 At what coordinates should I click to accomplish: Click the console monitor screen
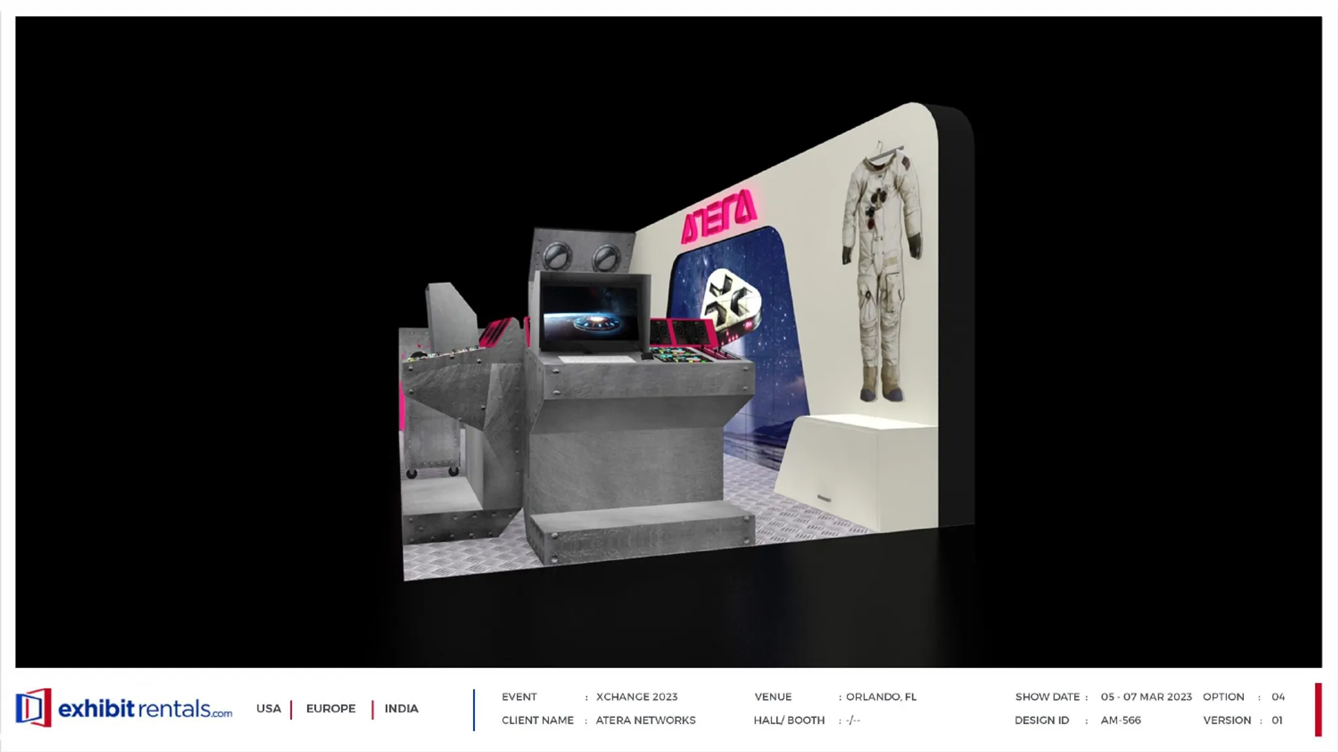point(589,313)
